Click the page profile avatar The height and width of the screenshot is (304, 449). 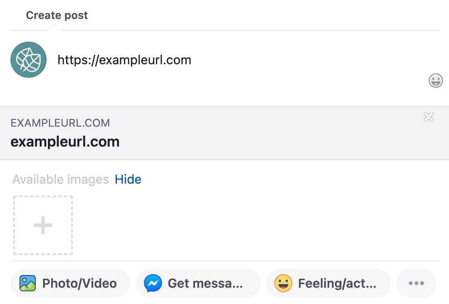(29, 59)
